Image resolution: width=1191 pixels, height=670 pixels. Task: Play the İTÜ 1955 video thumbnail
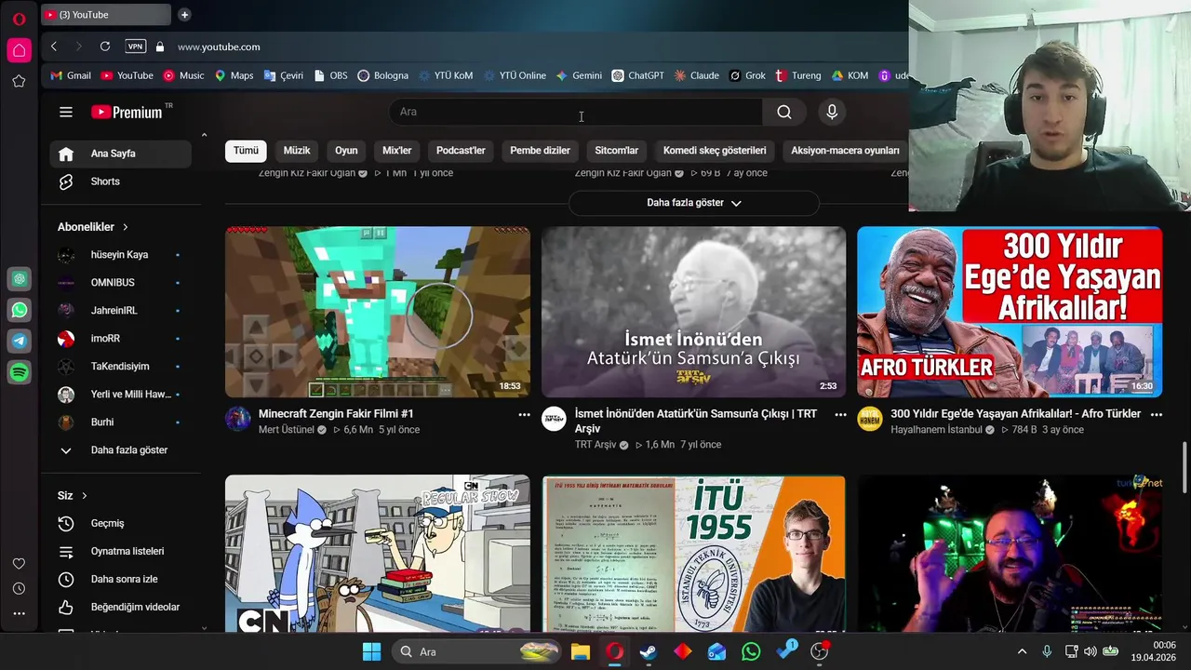point(694,555)
